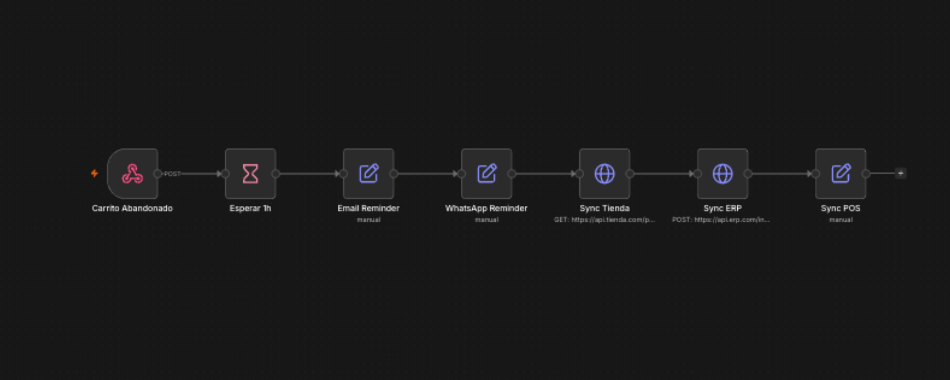Click the GET api.tienda.com subtitle

click(604, 220)
